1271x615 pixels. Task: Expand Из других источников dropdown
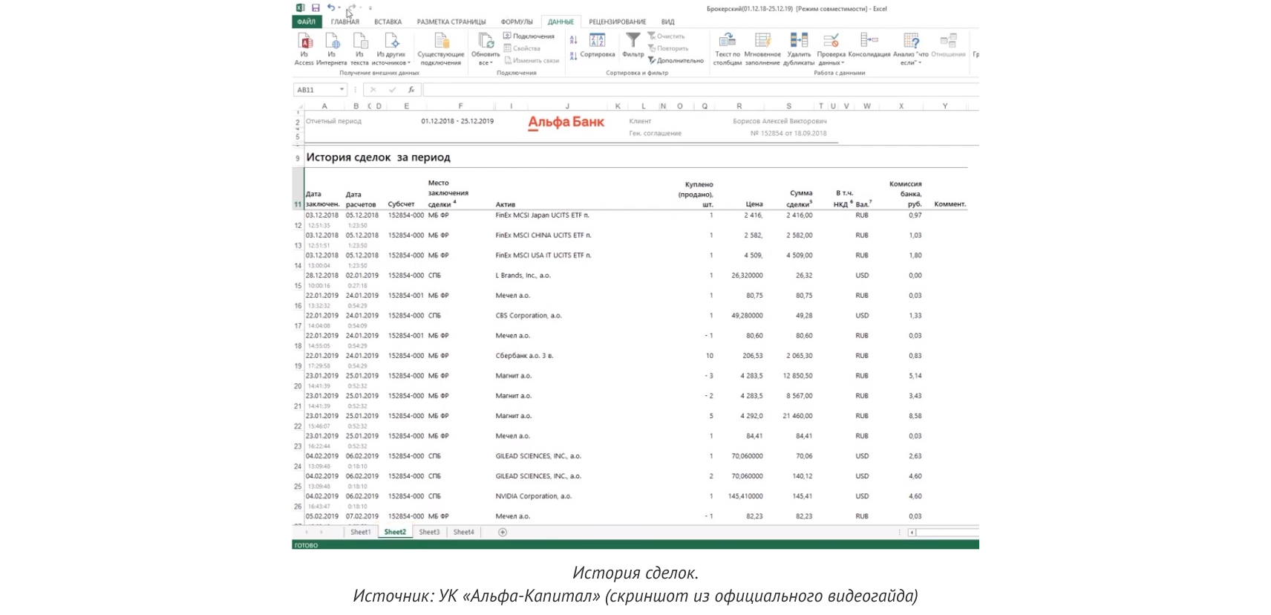pyautogui.click(x=391, y=62)
